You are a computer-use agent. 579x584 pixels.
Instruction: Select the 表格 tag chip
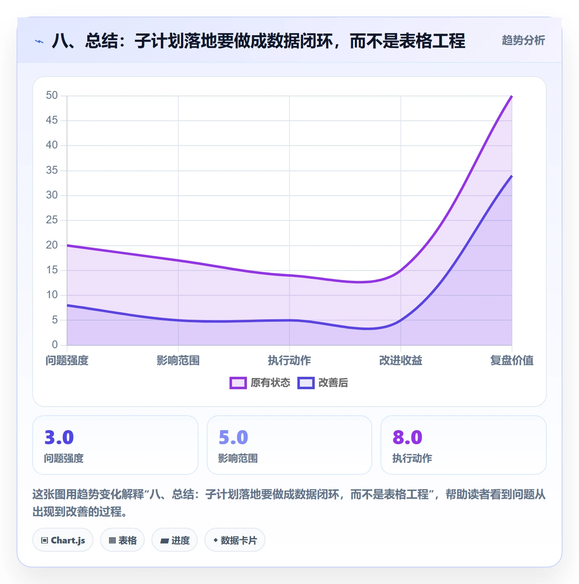point(122,540)
